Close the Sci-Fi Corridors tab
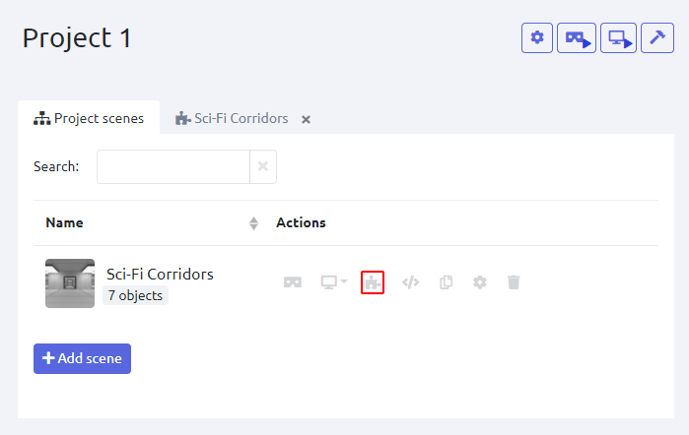 [x=306, y=119]
